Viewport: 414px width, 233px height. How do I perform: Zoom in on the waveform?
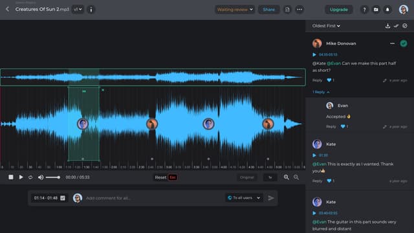pyautogui.click(x=286, y=177)
